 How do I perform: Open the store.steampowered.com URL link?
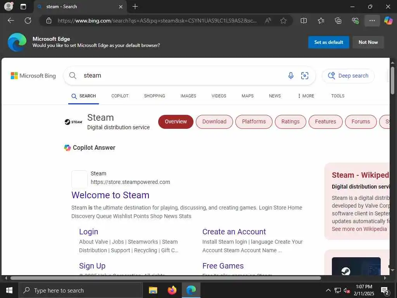(x=130, y=182)
